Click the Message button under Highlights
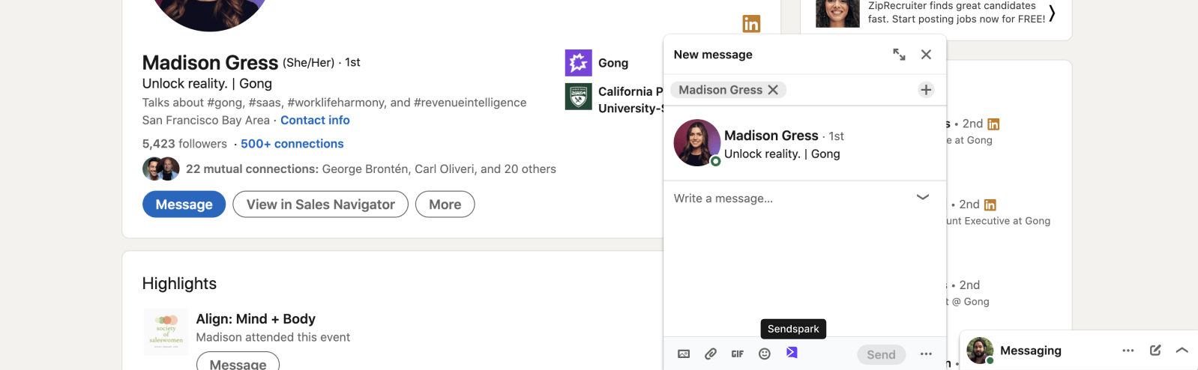The image size is (1198, 370). [238, 363]
